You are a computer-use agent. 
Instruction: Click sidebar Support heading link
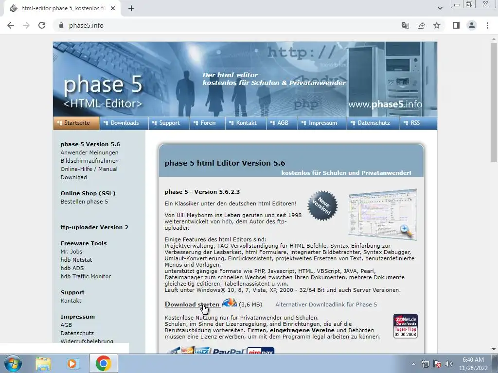72,292
